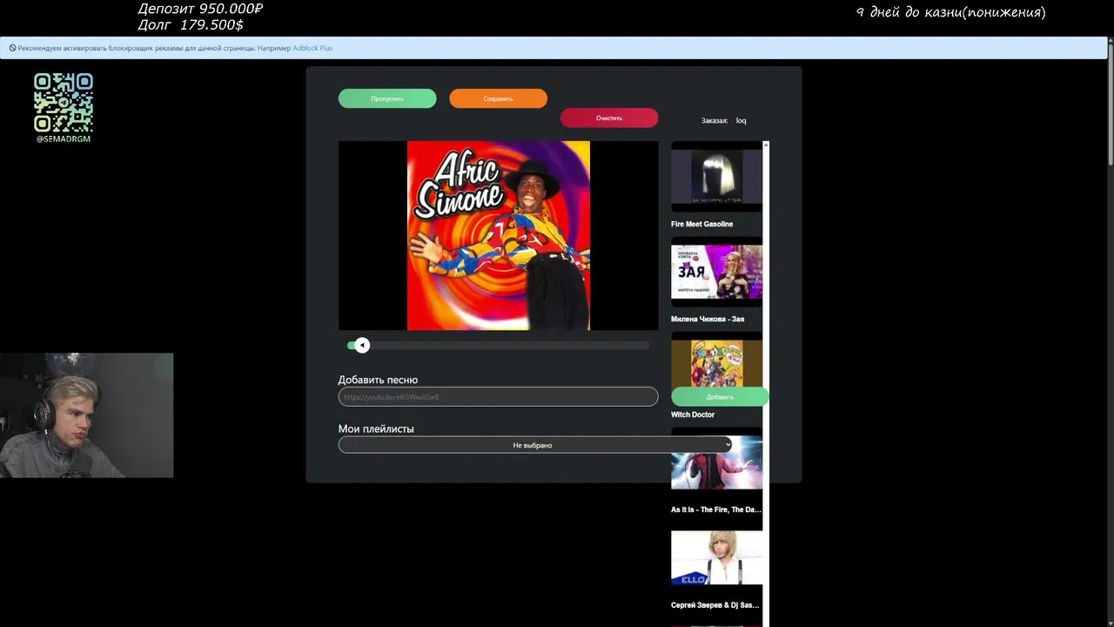Click the streamer webcam overlay

pyautogui.click(x=87, y=415)
